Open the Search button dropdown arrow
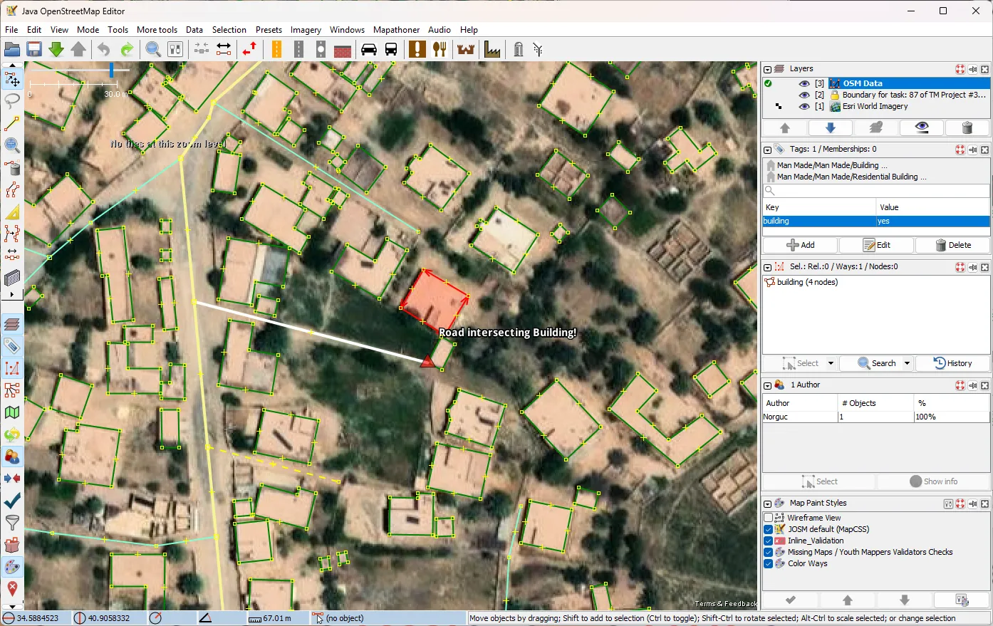This screenshot has height=626, width=993. (907, 363)
